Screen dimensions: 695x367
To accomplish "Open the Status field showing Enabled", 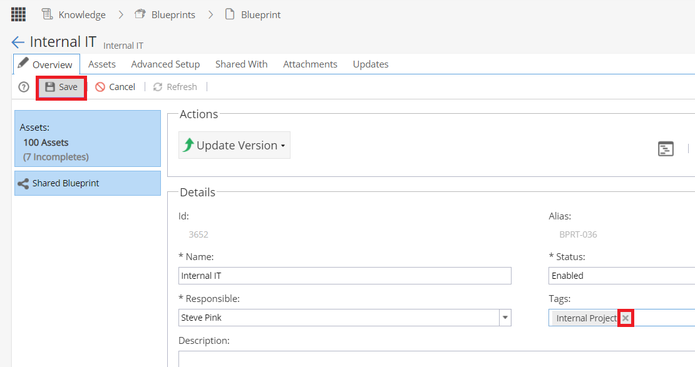I will (620, 276).
